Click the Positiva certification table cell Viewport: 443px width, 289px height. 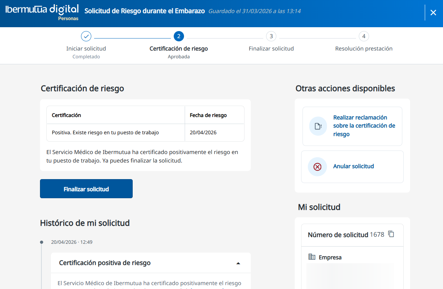[x=105, y=133]
